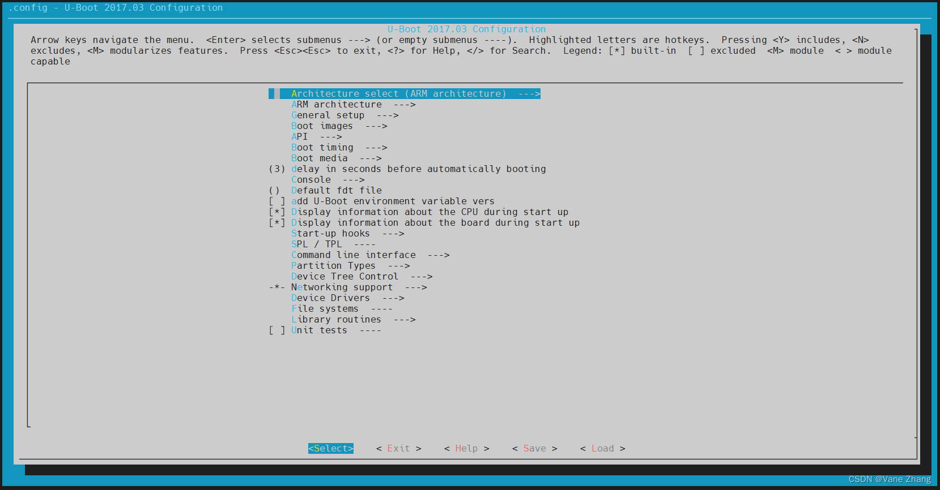Open the General setup submenu

coord(345,115)
